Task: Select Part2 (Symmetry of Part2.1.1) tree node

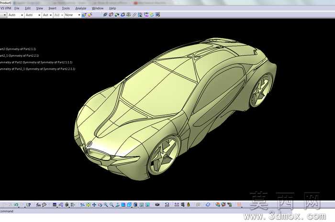Action: (18, 49)
